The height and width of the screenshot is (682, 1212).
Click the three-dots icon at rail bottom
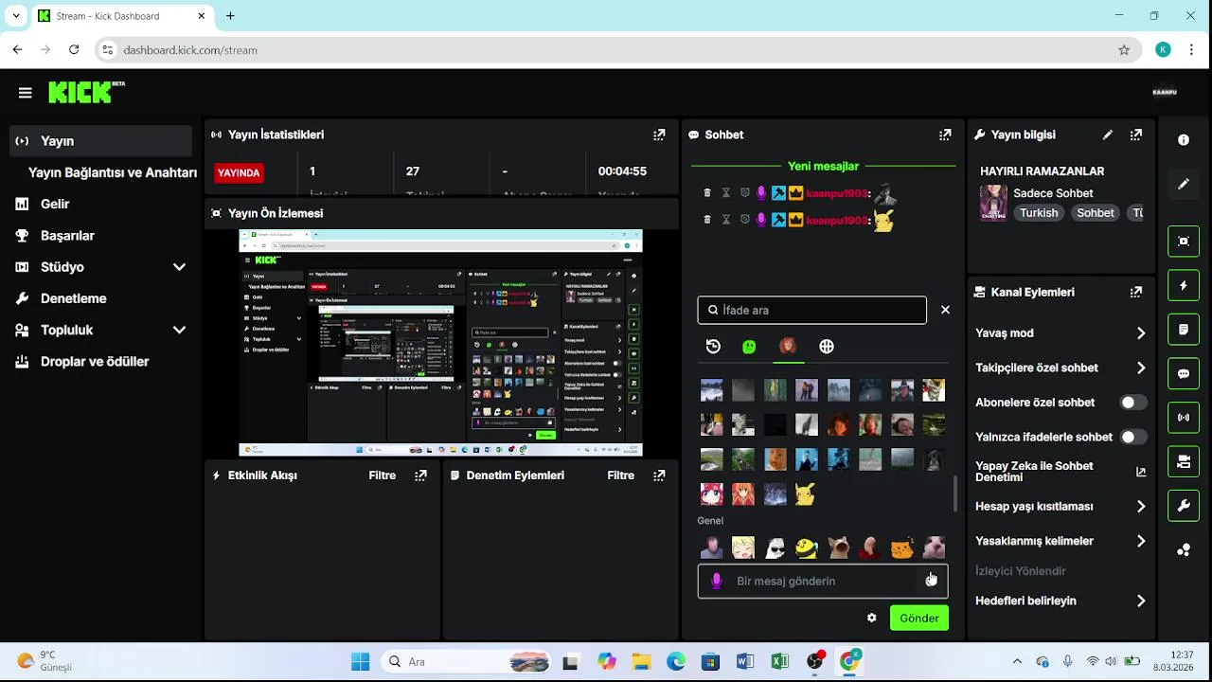click(x=1184, y=550)
